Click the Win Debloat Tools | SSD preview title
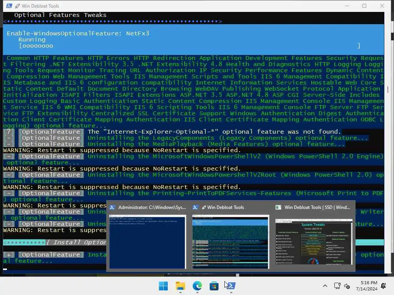The height and width of the screenshot is (295, 394). coord(317,207)
